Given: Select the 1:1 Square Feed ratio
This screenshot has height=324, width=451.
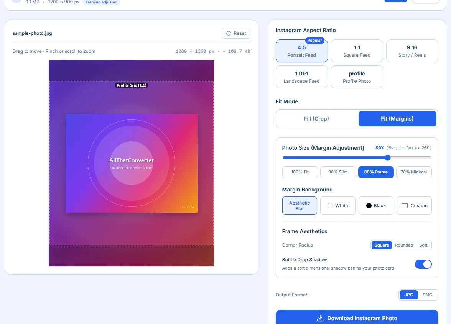Looking at the screenshot, I should tap(357, 51).
